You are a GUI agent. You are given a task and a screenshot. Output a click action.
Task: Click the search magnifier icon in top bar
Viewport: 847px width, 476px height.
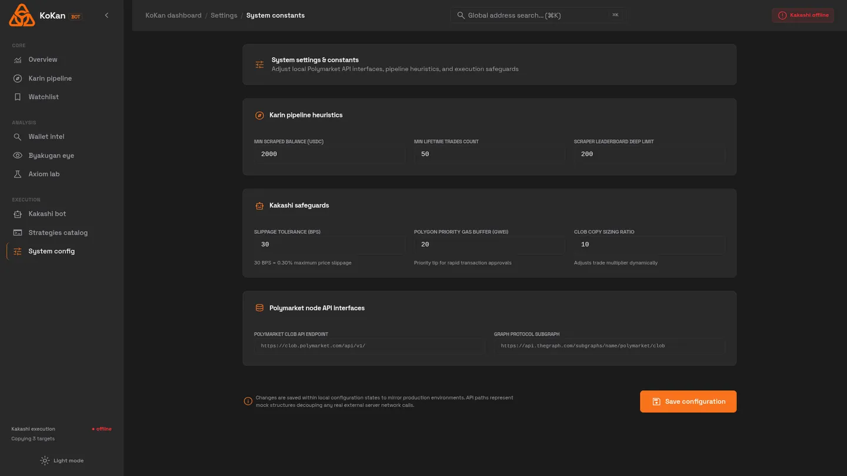461,15
